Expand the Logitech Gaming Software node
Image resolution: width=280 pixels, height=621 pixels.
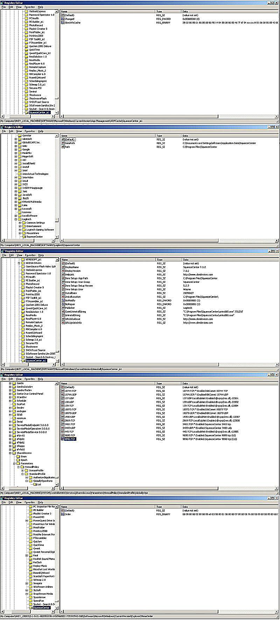(20, 230)
